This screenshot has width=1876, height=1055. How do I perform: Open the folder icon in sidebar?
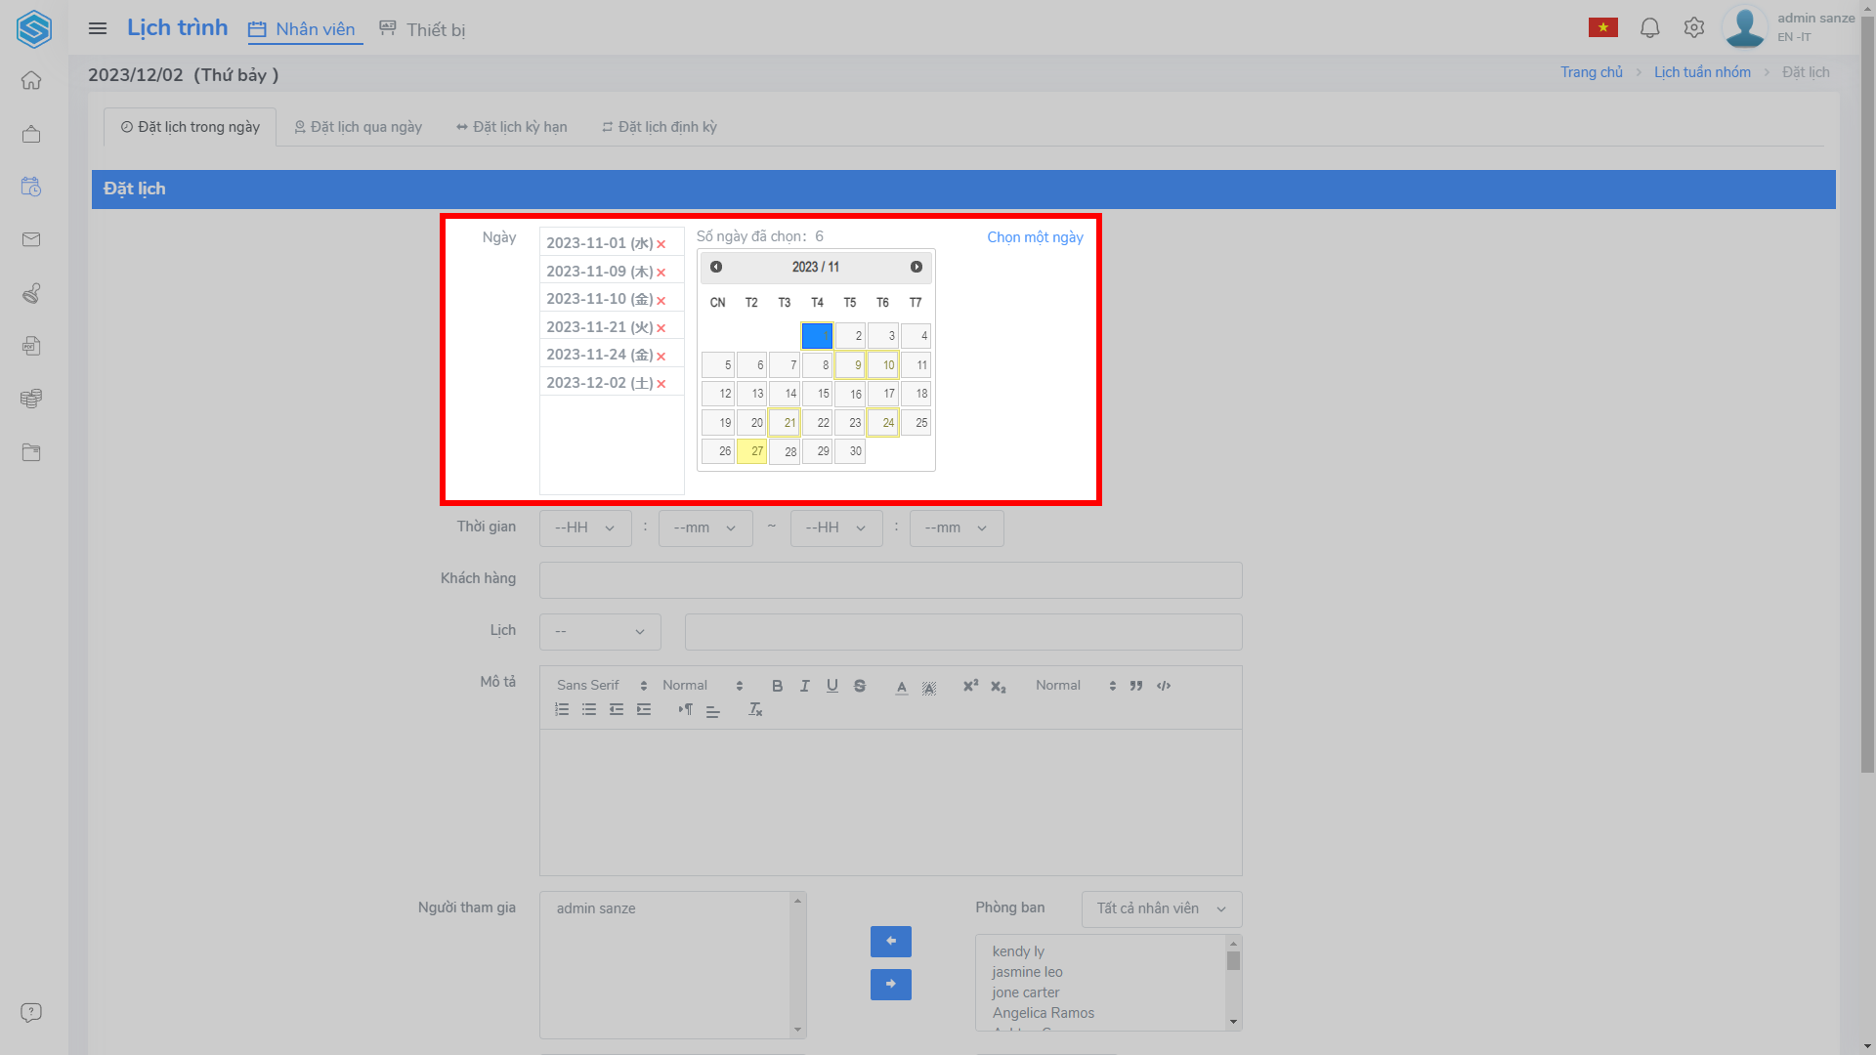[x=31, y=452]
